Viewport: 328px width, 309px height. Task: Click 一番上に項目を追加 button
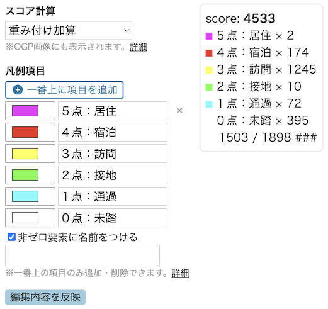(x=64, y=90)
